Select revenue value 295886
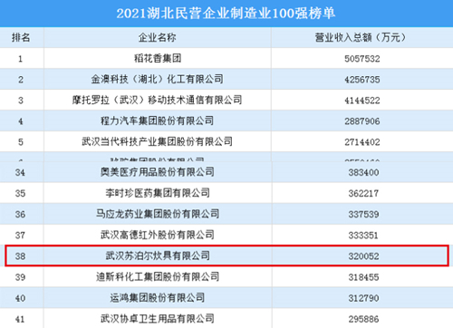The height and width of the screenshot is (328, 453). click(x=363, y=319)
